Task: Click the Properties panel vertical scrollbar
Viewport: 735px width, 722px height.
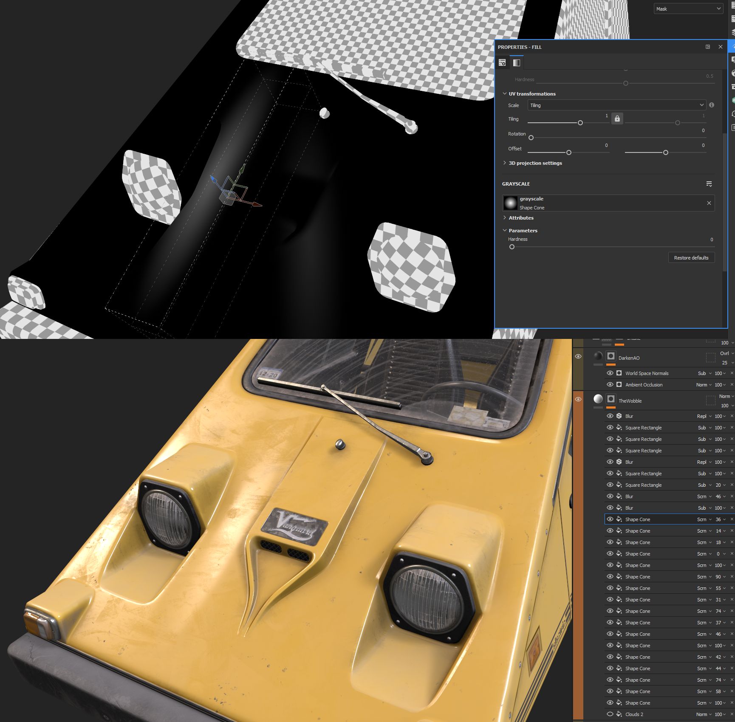Action: tap(725, 202)
